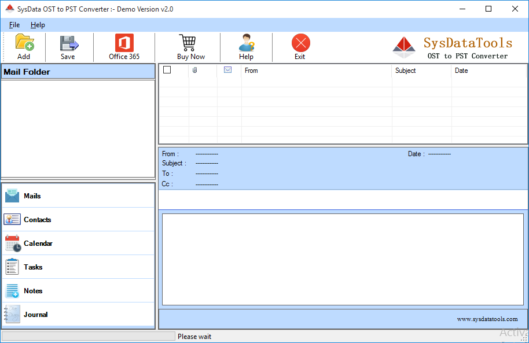
Task: Click the Save floppy disk icon
Action: 69,43
